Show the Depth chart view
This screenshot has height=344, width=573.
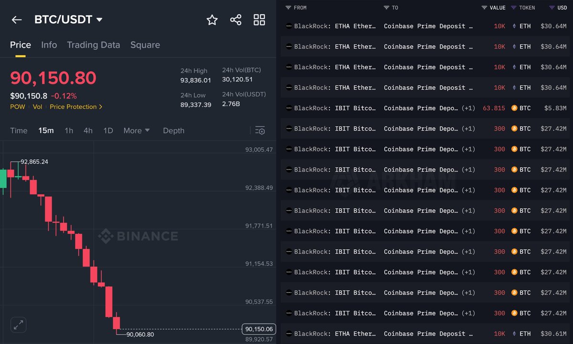[173, 131]
